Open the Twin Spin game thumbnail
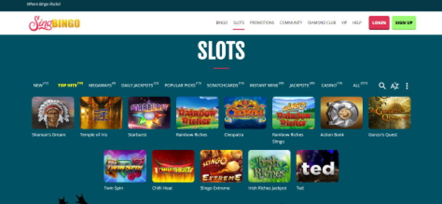Screen dimensions: 442x204 [125, 166]
